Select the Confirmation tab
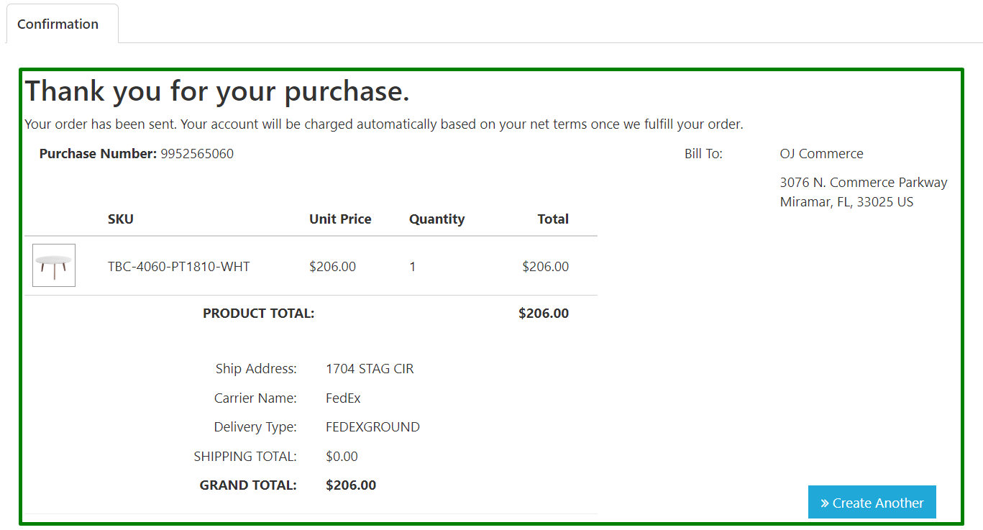983x530 pixels. [58, 24]
